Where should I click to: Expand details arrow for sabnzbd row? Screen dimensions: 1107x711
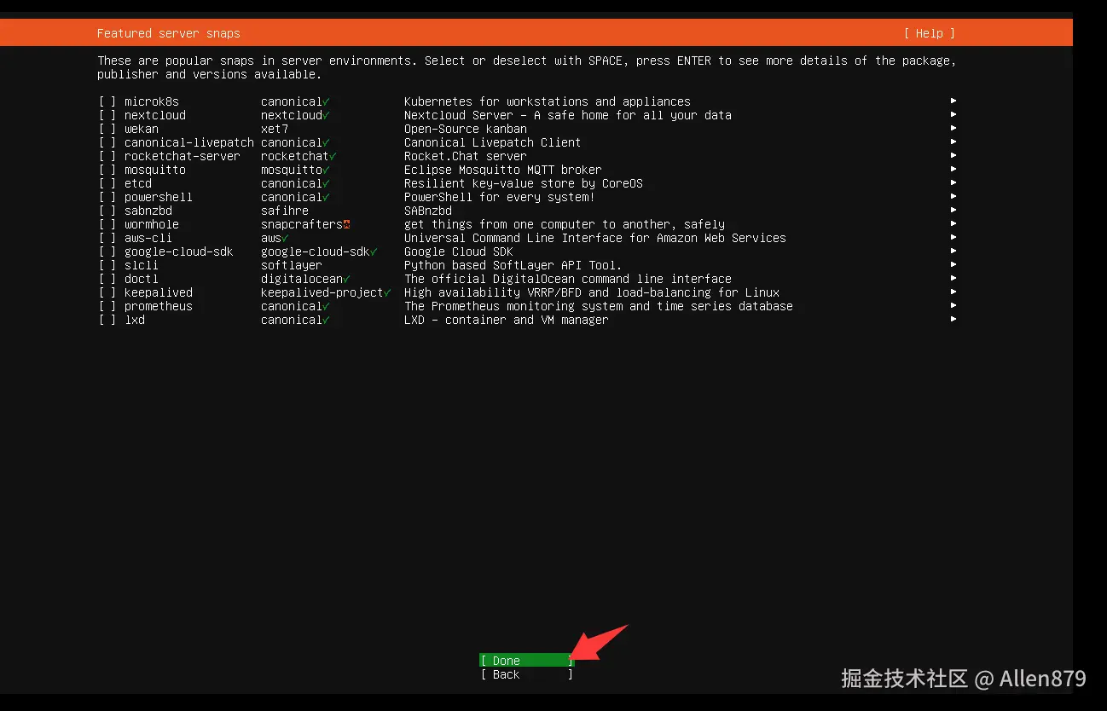[953, 211]
